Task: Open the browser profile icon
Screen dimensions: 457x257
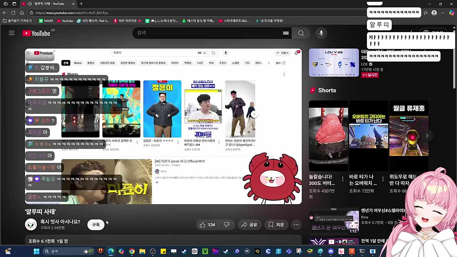Action: coord(434,13)
